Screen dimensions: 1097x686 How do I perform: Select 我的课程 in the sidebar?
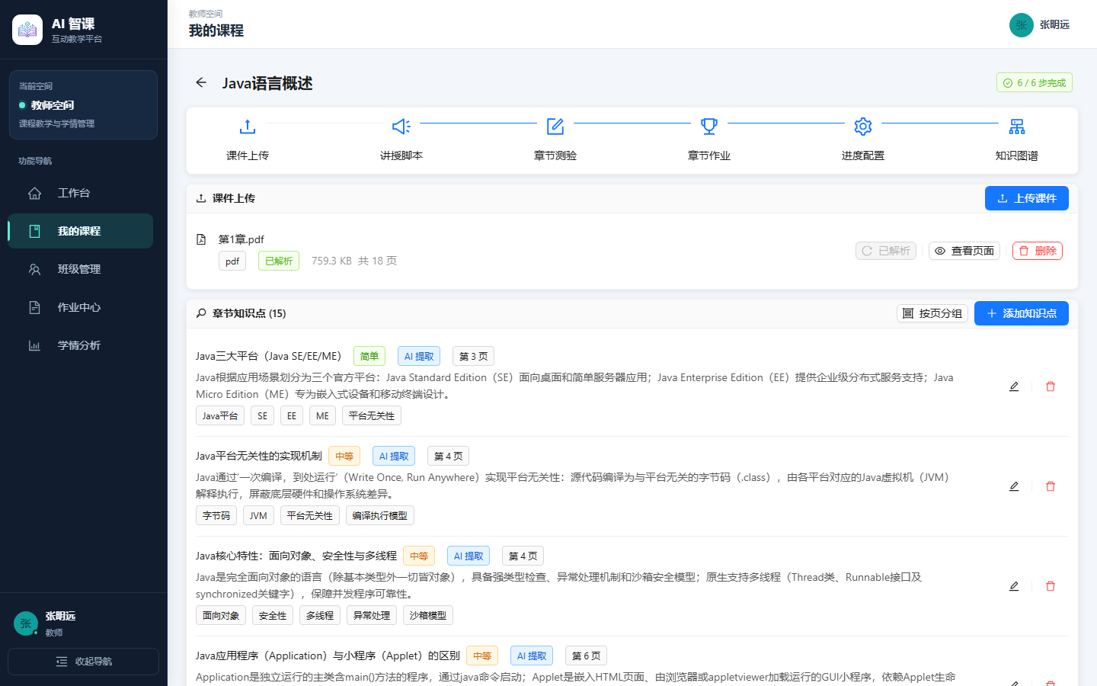tap(81, 231)
